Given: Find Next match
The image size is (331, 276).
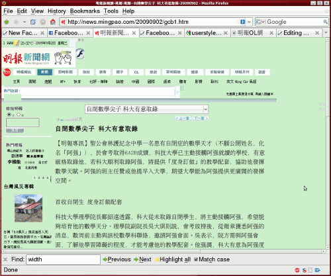Looking at the screenshot, I should (x=142, y=259).
